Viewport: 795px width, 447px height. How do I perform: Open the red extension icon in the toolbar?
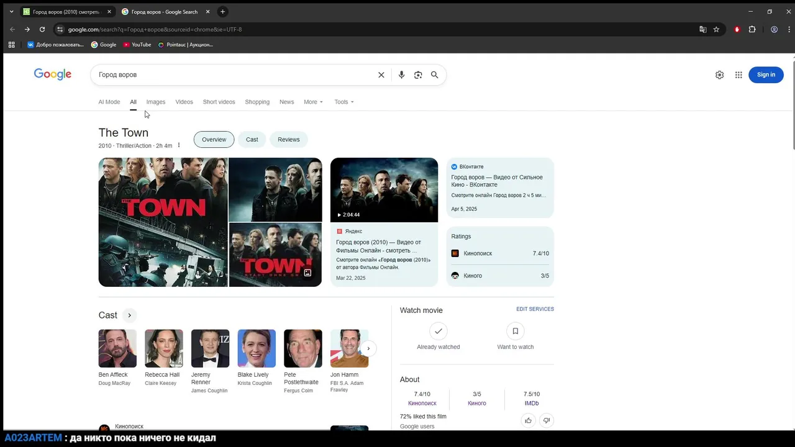(737, 29)
